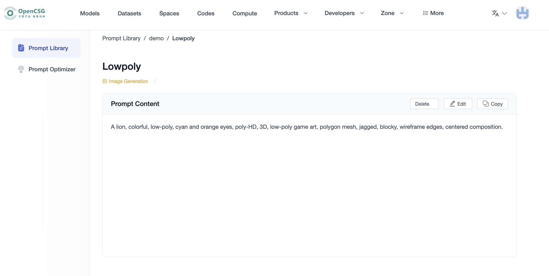Select Compute in the navigation bar
The width and height of the screenshot is (549, 276).
[x=245, y=13]
